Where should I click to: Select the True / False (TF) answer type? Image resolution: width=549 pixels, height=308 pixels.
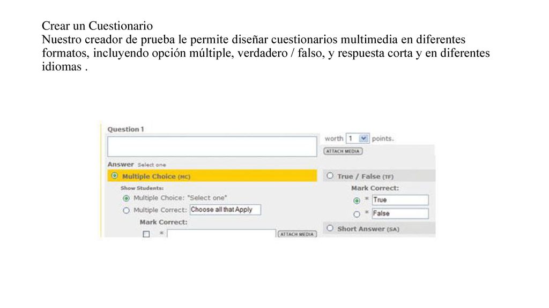(x=330, y=175)
